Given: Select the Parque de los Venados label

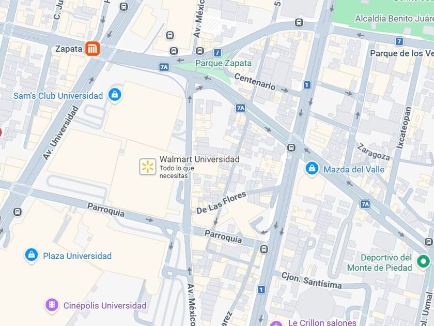Looking at the screenshot, I should [402, 53].
